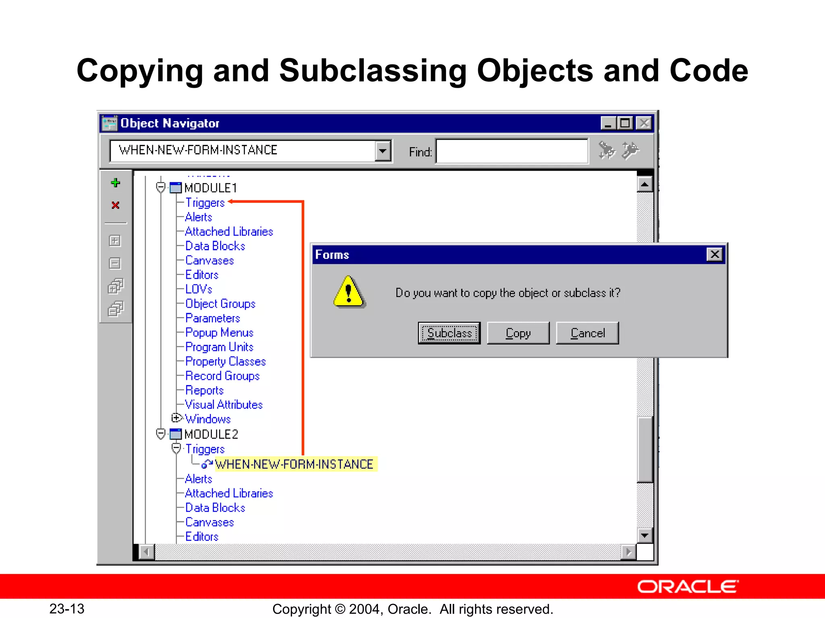Click the Cancel button in Forms dialog
The width and height of the screenshot is (825, 618).
pyautogui.click(x=587, y=333)
